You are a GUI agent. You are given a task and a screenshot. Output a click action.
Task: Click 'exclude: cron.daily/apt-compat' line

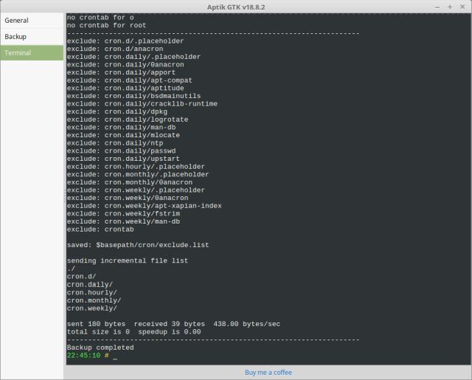tap(130, 80)
